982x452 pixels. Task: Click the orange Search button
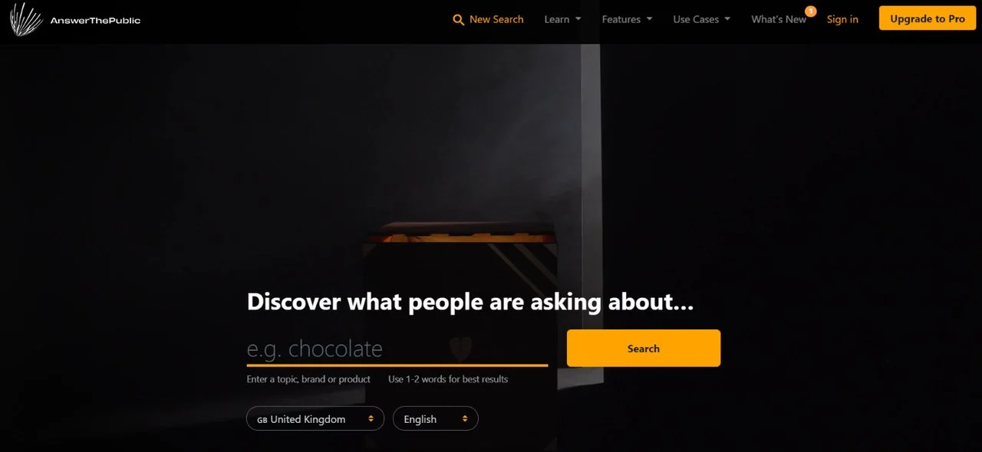pos(644,349)
